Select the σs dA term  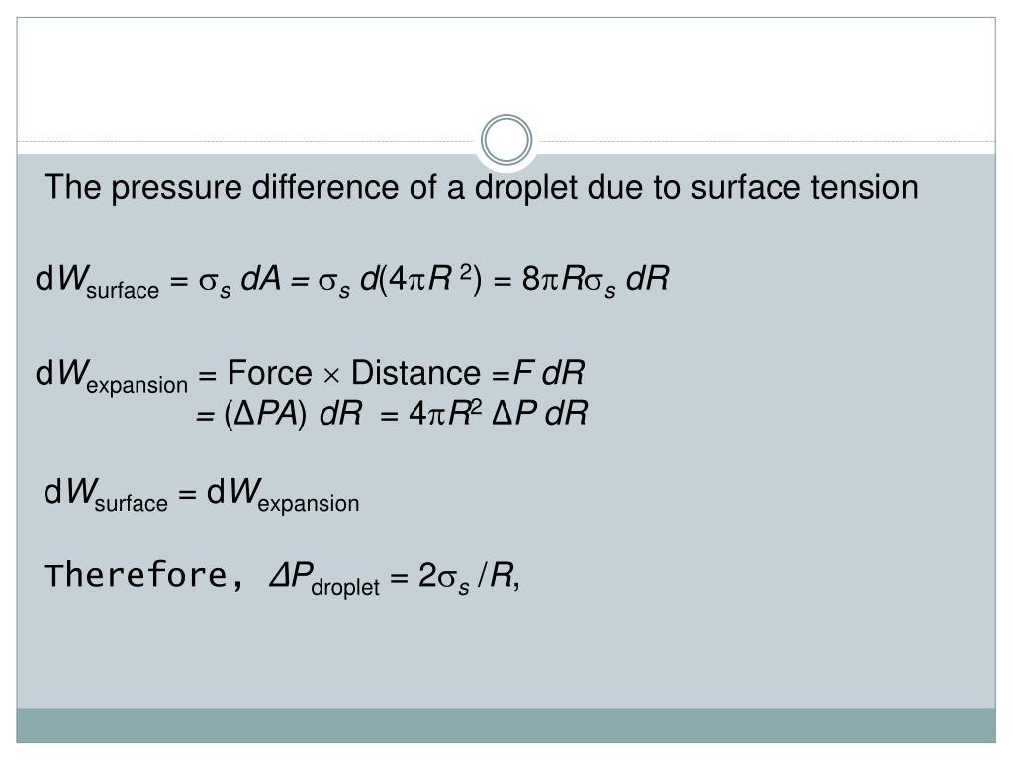click(239, 281)
